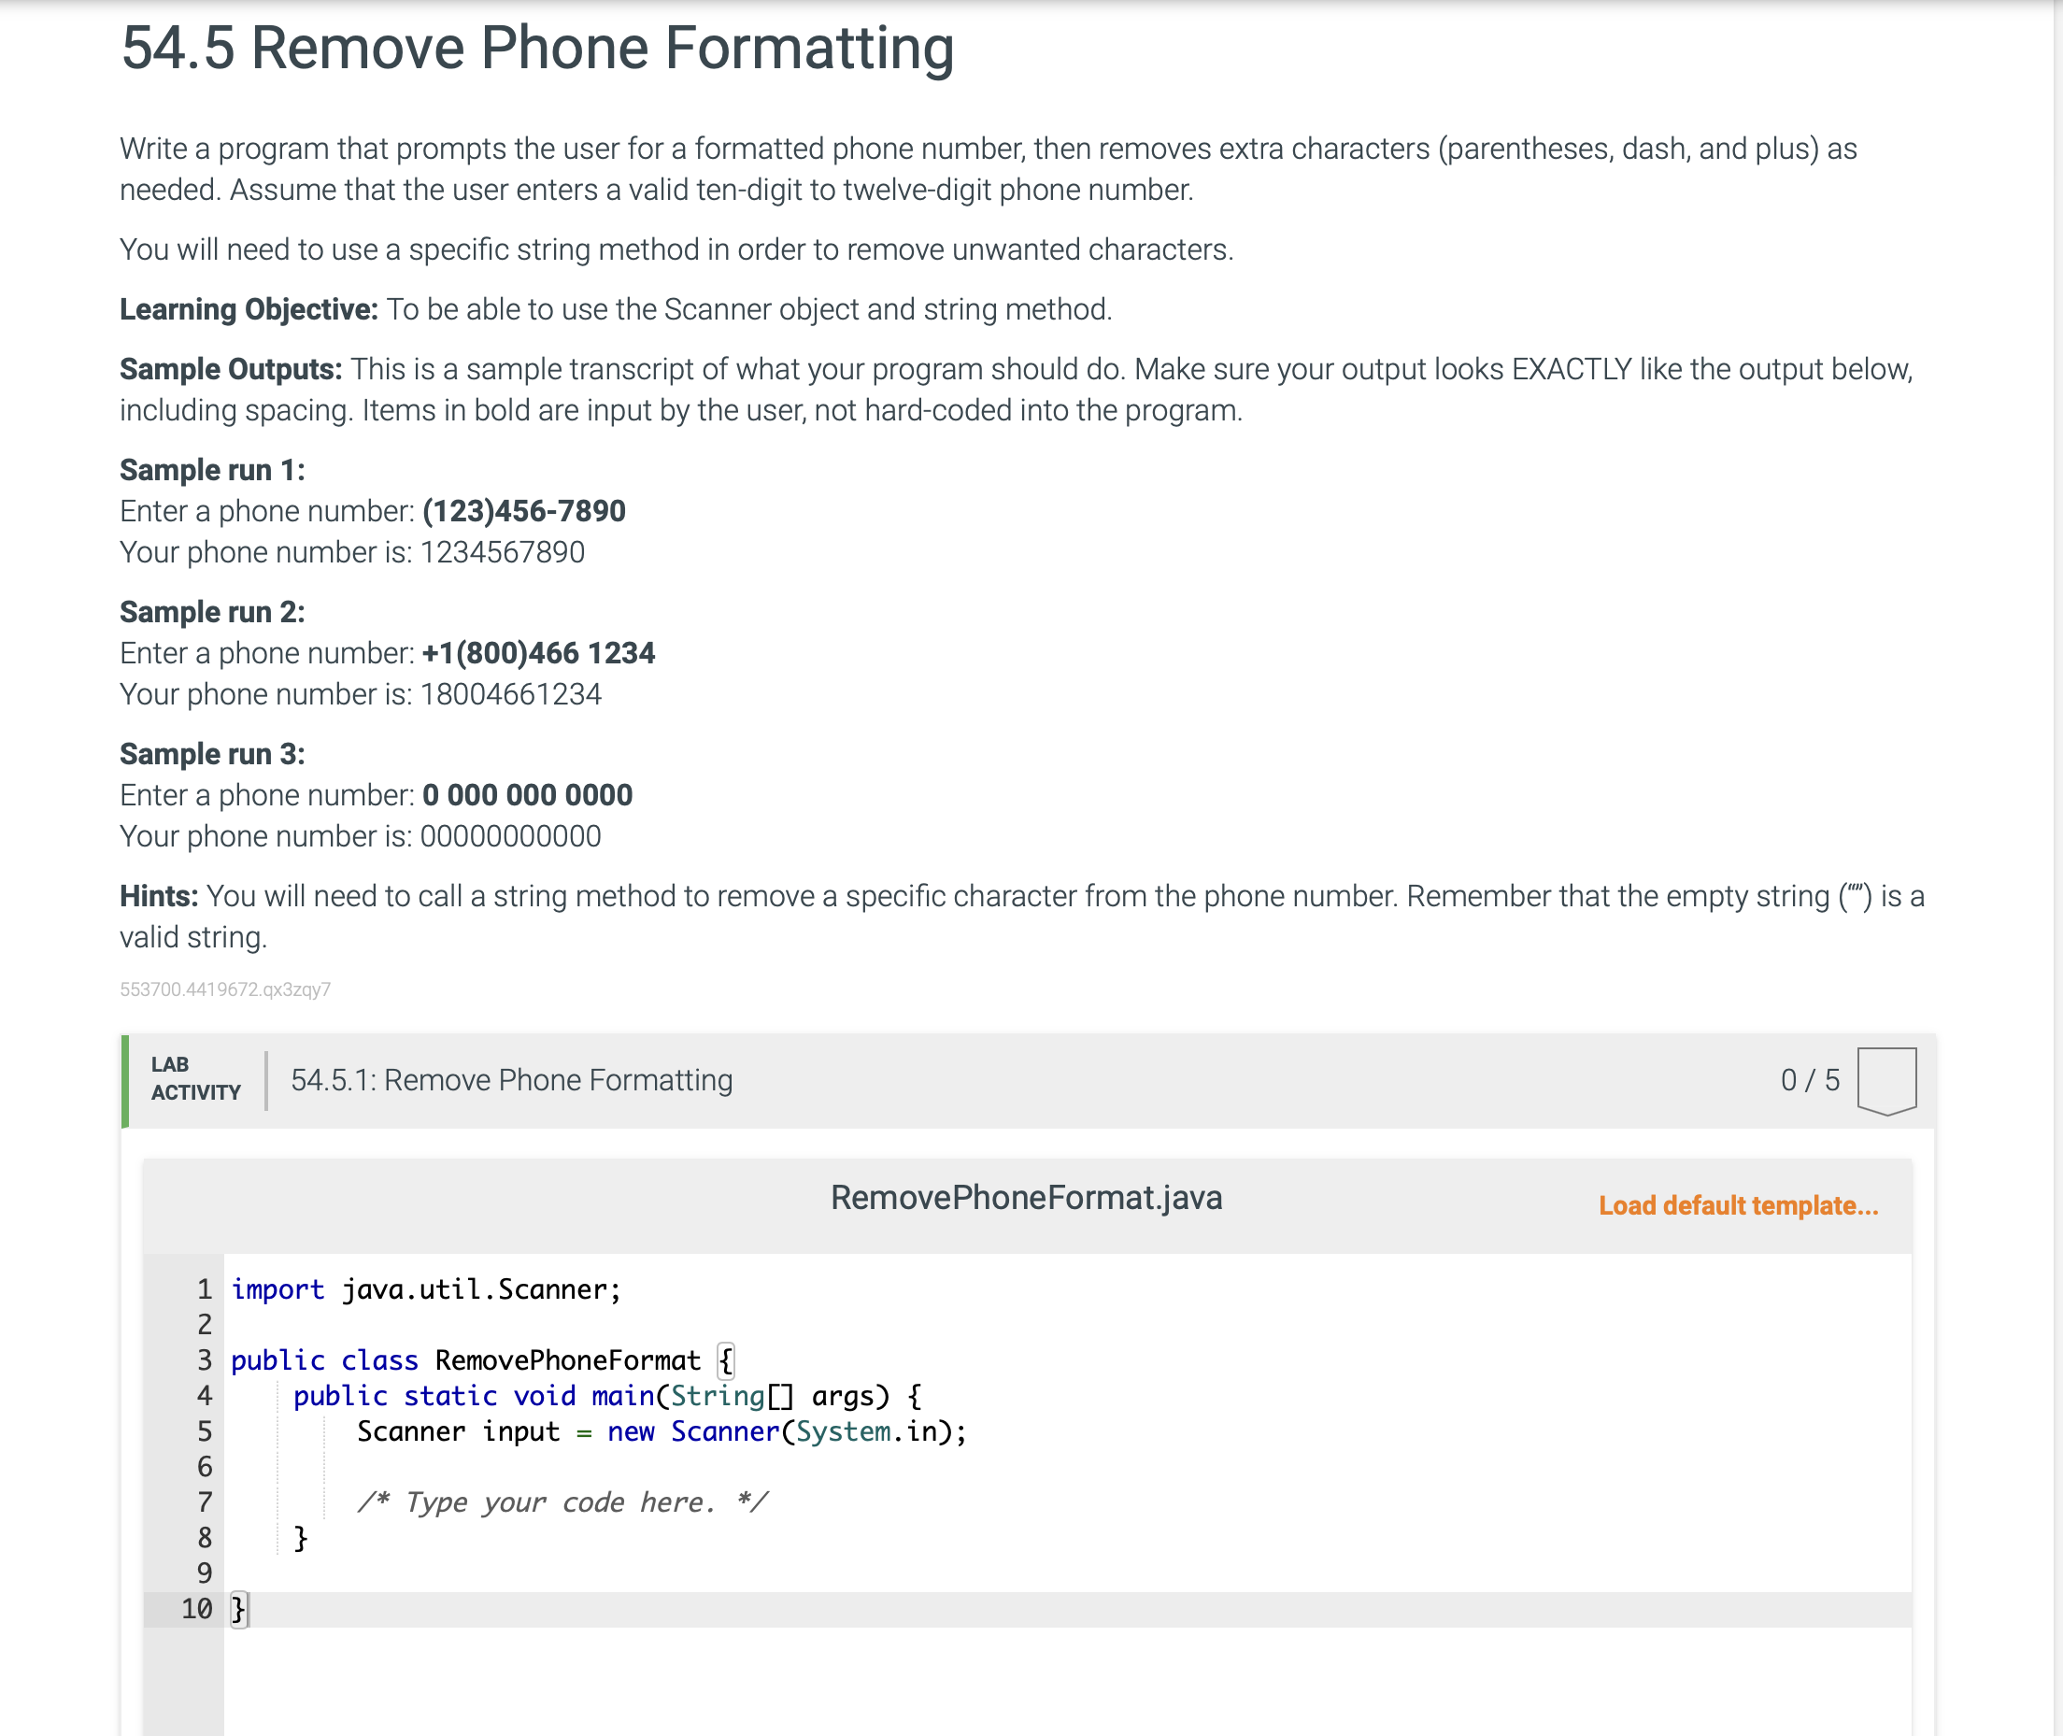Click the Load default template link
Viewport: 2063px width, 1736px height.
pyautogui.click(x=1738, y=1204)
